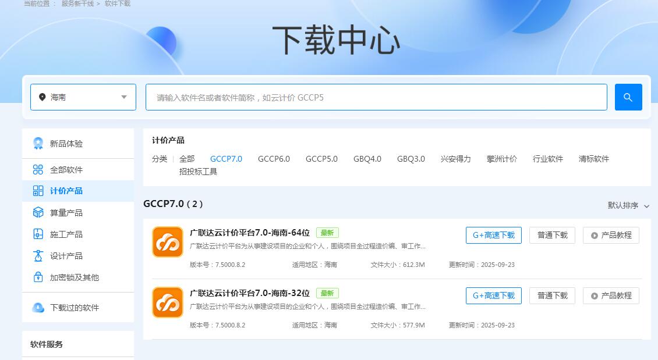Open the 海南 region dropdown

(x=83, y=97)
